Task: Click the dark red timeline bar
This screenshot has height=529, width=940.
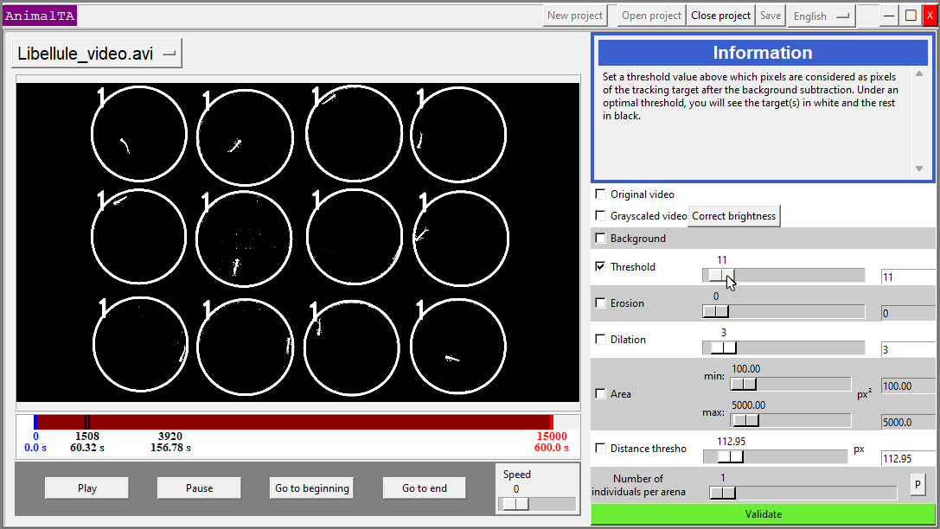Action: tap(293, 422)
